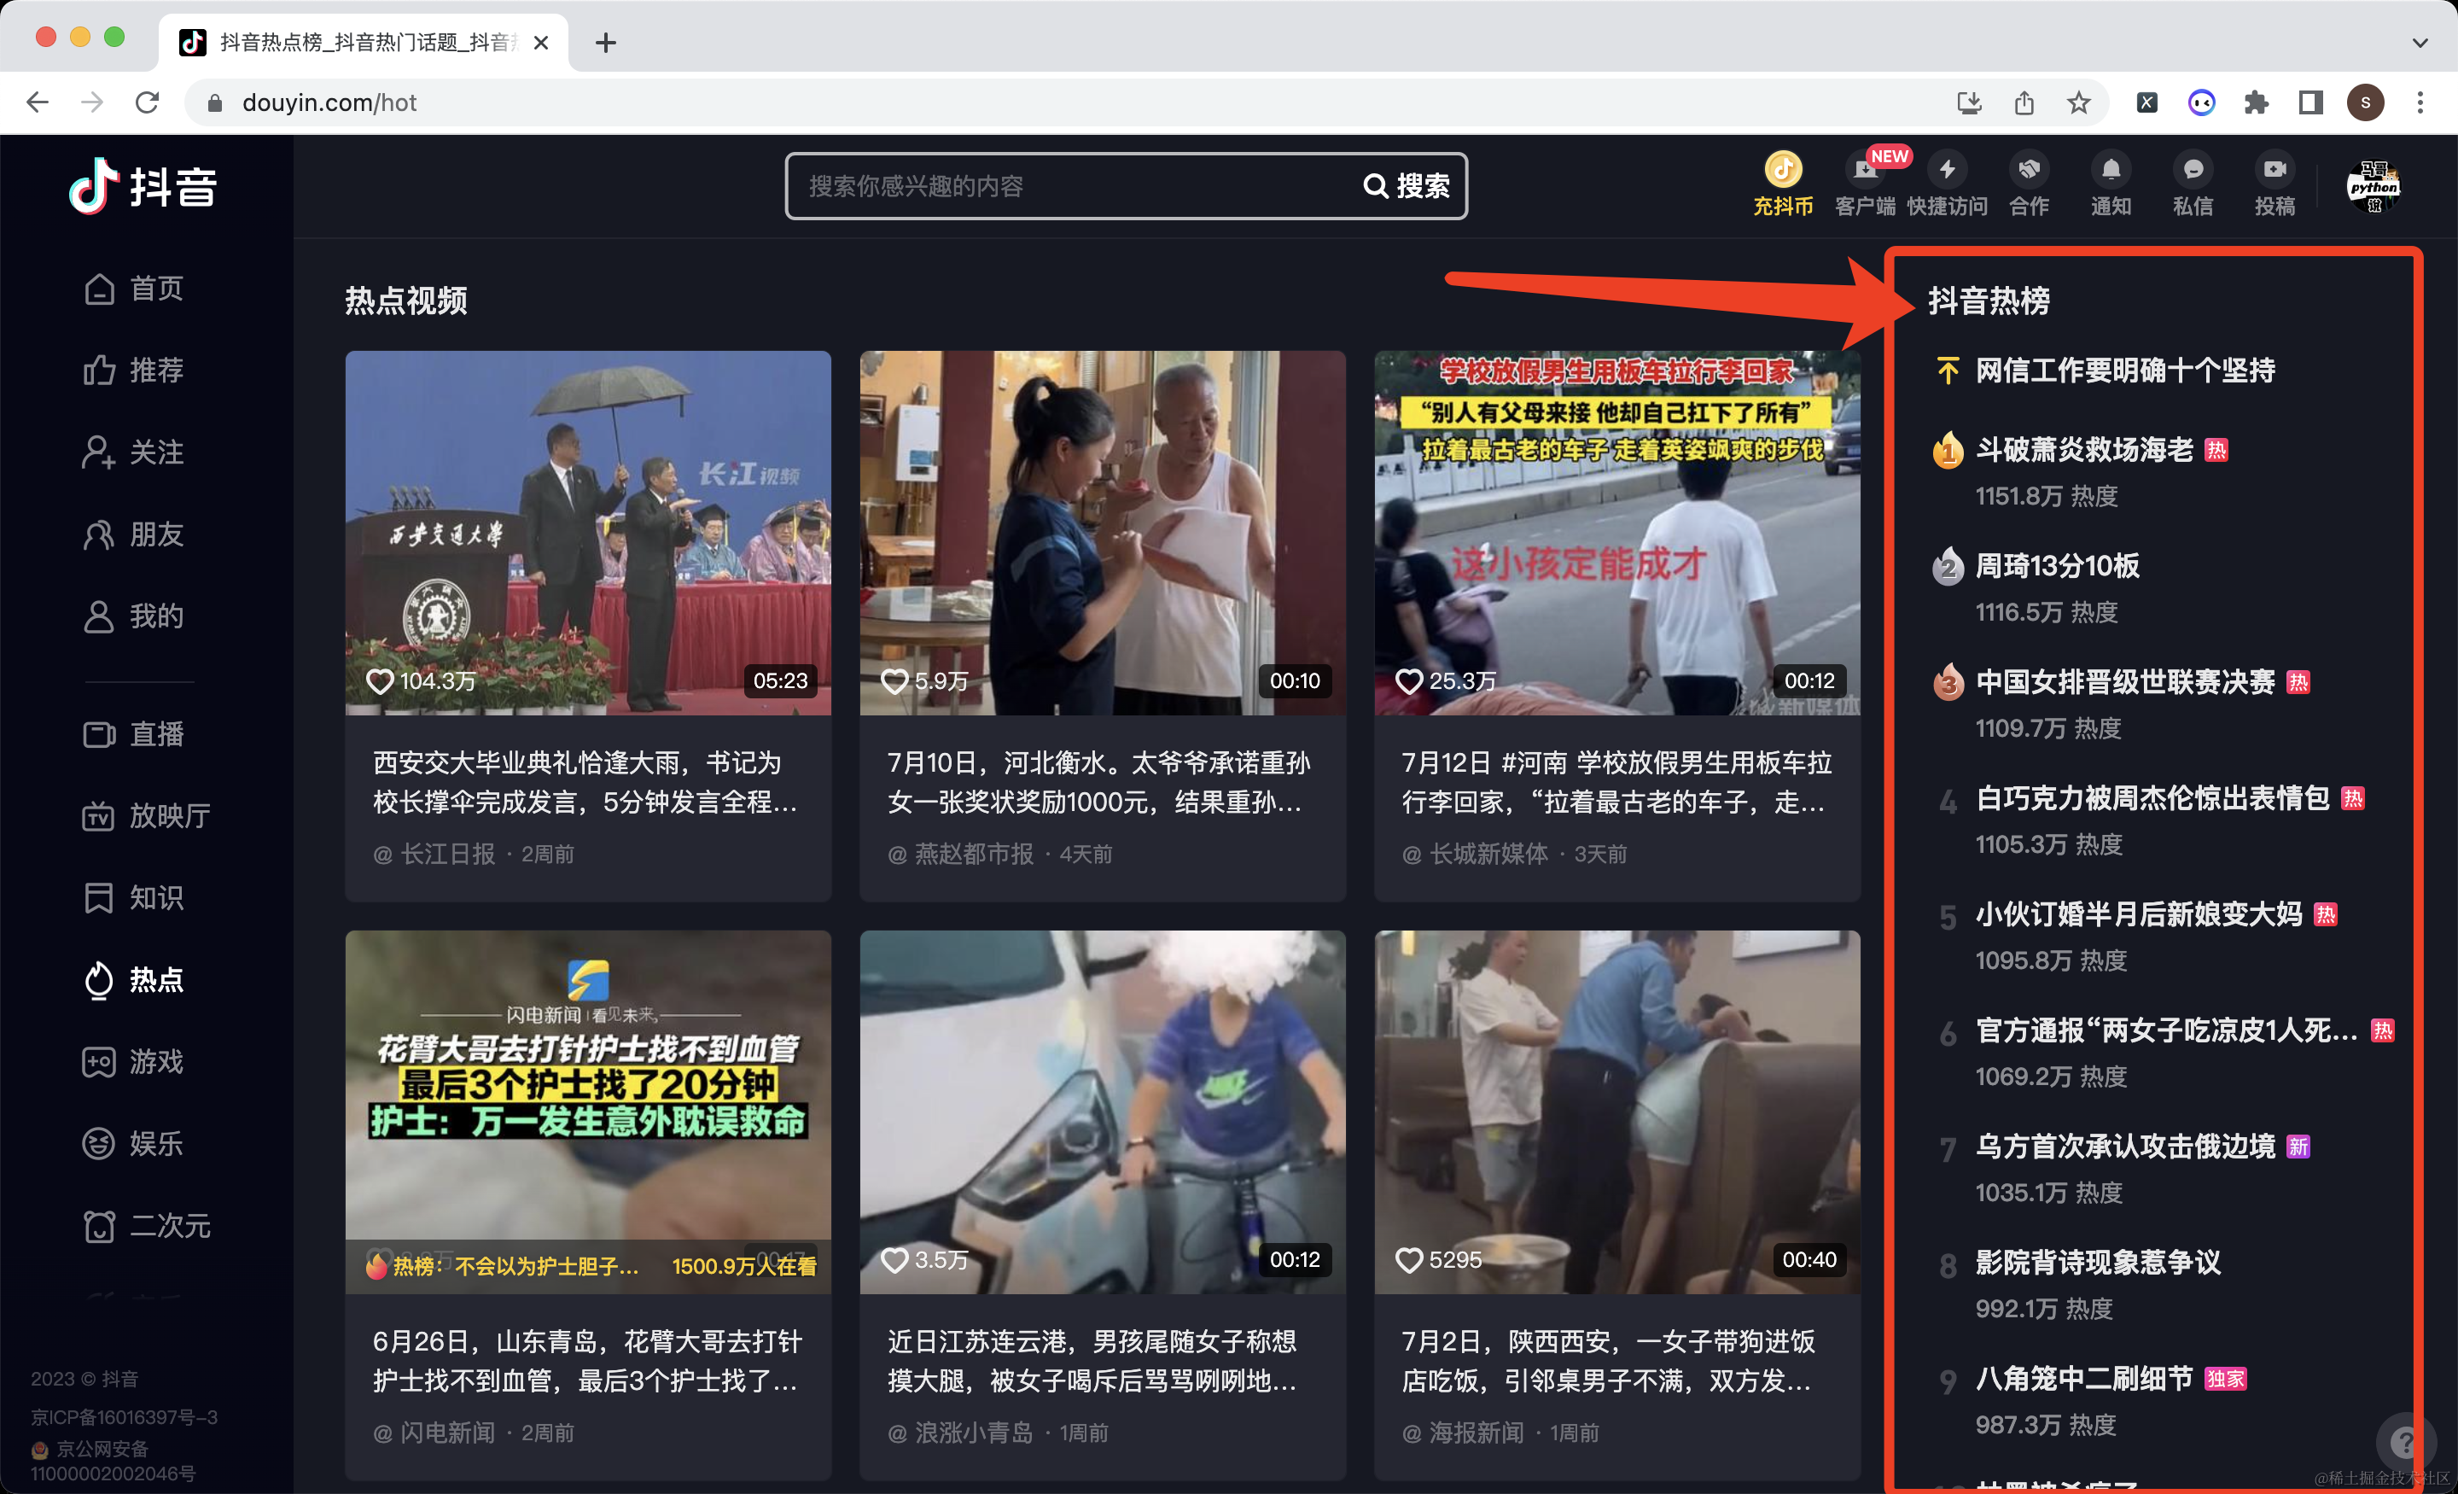Click the 京ICP备16016397号-3 footer link
The image size is (2458, 1494).
point(124,1417)
